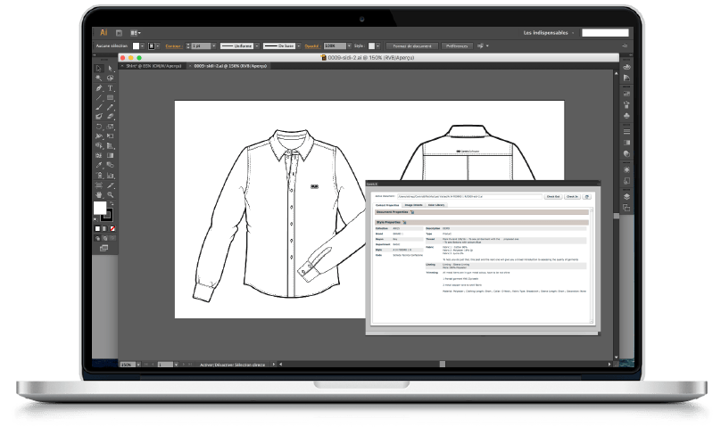
Task: Switch to the Shirt document tab
Action: point(154,66)
